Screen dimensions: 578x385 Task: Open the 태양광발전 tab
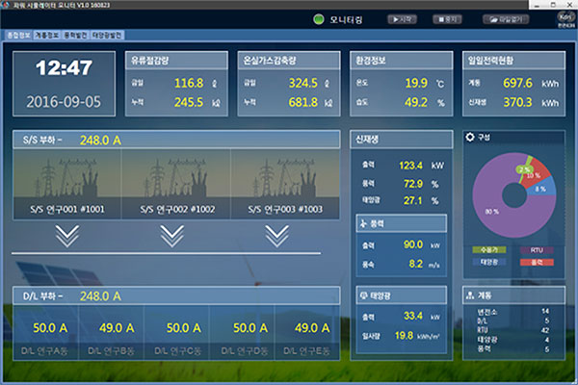[x=108, y=35]
